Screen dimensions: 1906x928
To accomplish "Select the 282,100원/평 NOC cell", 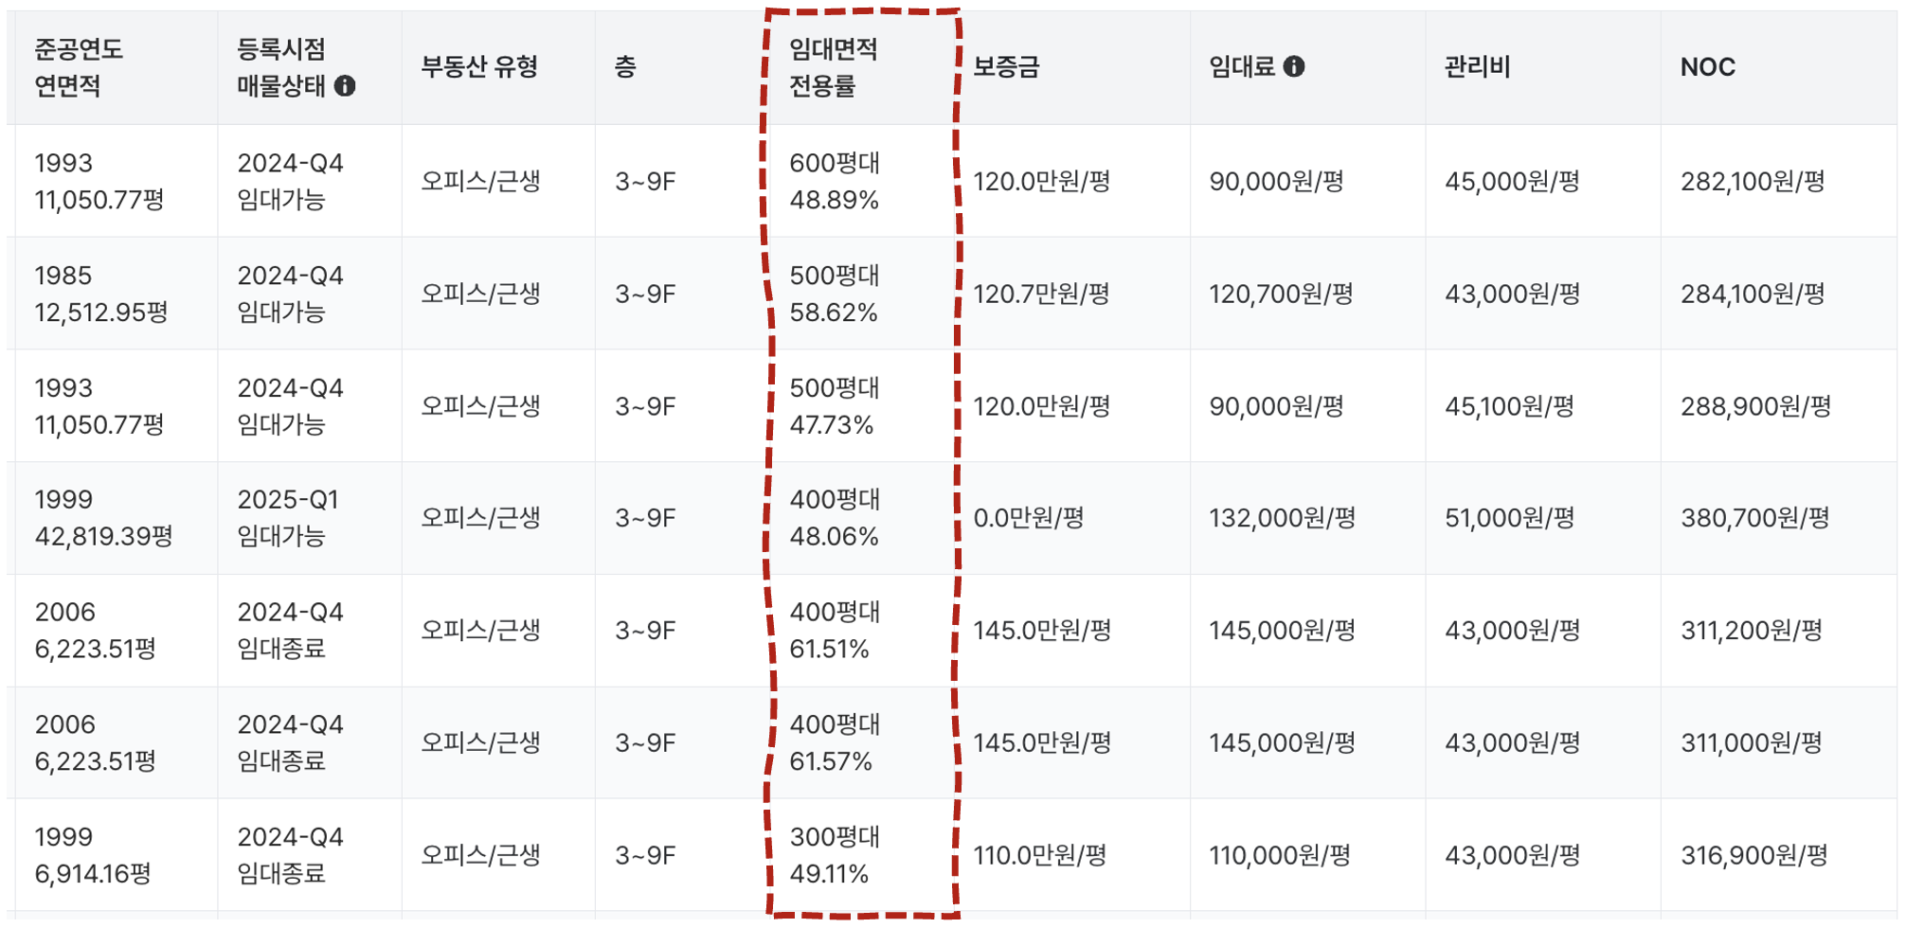I will pos(1752,181).
